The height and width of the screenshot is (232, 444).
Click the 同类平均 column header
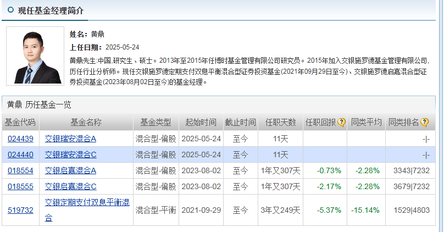tap(366, 123)
